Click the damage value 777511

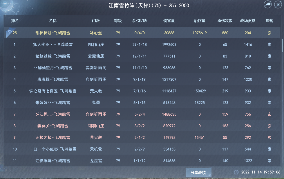tap(169, 56)
